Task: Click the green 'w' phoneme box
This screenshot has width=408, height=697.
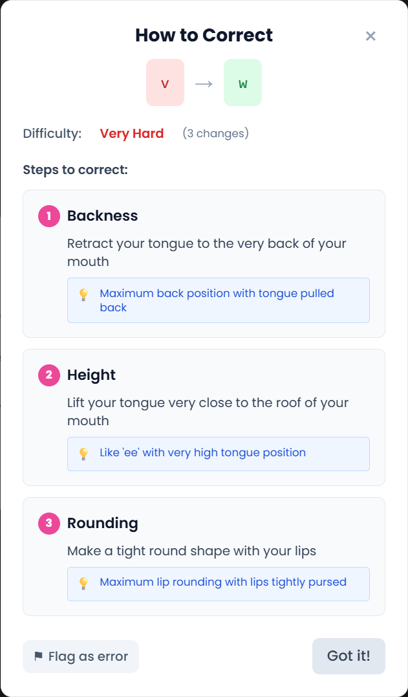Action: (242, 83)
